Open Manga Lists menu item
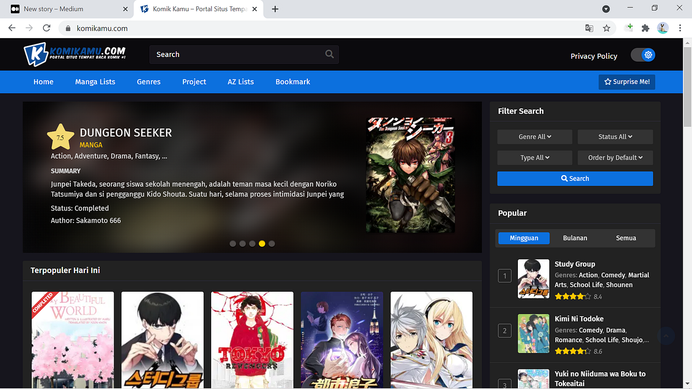Screen dimensions: 692x389 point(95,82)
